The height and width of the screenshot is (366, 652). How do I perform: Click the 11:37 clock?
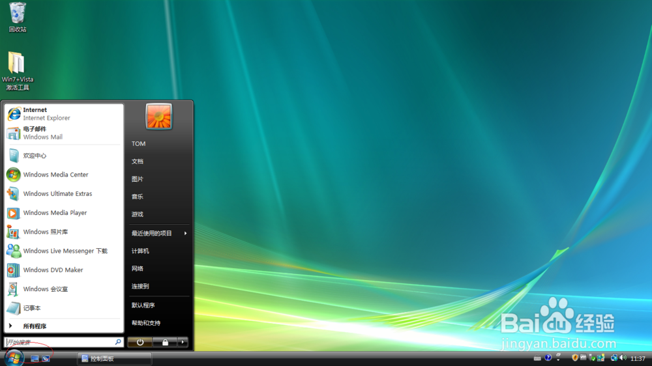[x=638, y=359]
